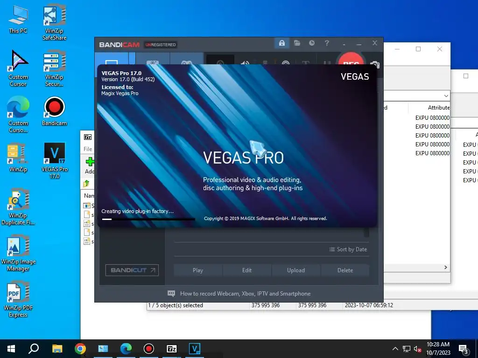The image size is (478, 358).
Task: Click the '2023-10-07 06:59:12' status entry
Action: 369,305
